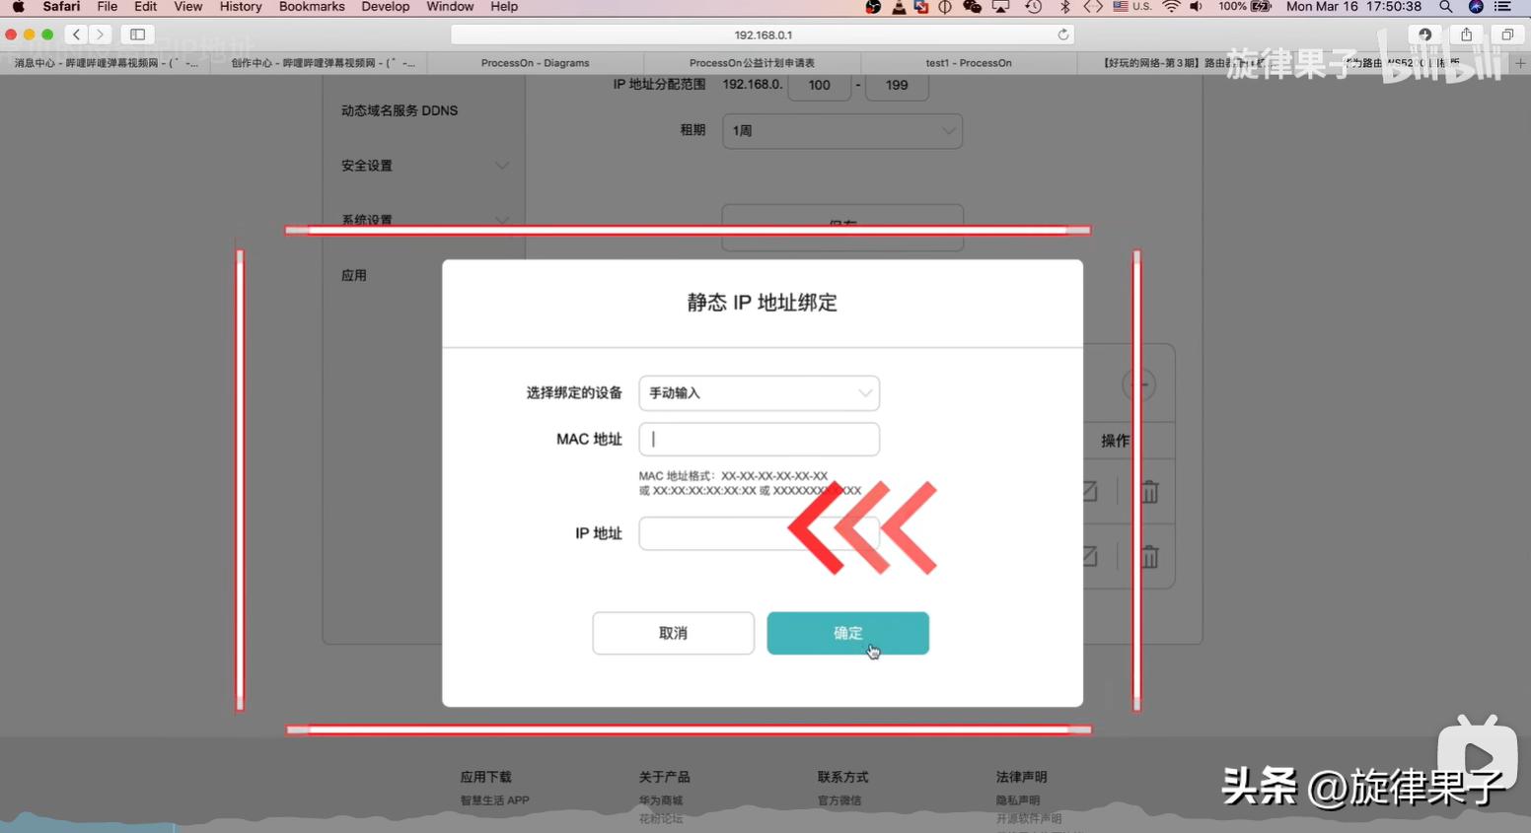
Task: Open the U.S. input source menu
Action: [x=1132, y=7]
